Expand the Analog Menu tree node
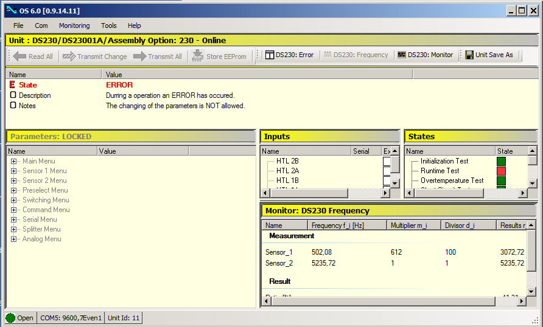The height and width of the screenshot is (327, 543). tap(14, 239)
